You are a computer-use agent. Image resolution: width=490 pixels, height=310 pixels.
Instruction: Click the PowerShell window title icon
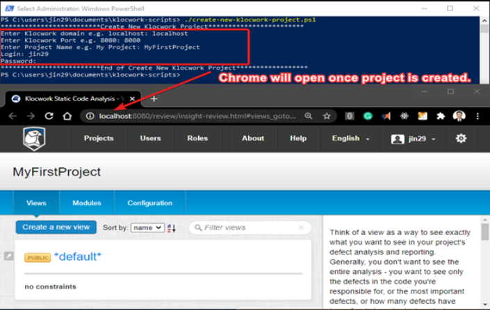[9, 8]
